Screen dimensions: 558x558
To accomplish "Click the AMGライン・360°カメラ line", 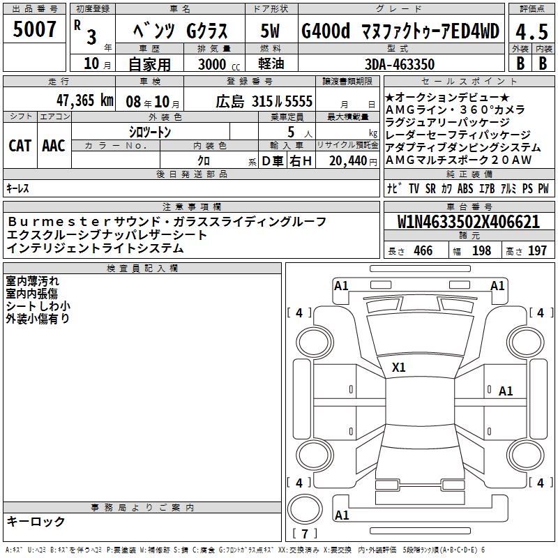I will (x=455, y=110).
